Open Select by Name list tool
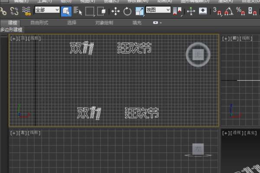Image resolution: width=260 pixels, height=173 pixels. tap(78, 11)
